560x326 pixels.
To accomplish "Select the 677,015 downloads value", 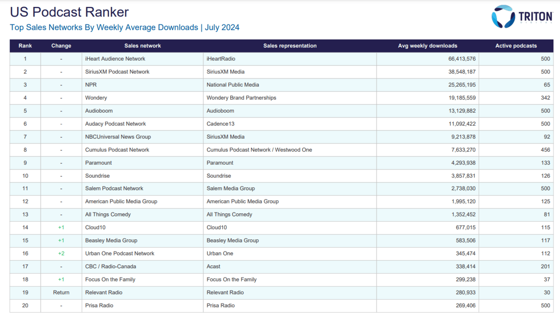I will click(466, 228).
